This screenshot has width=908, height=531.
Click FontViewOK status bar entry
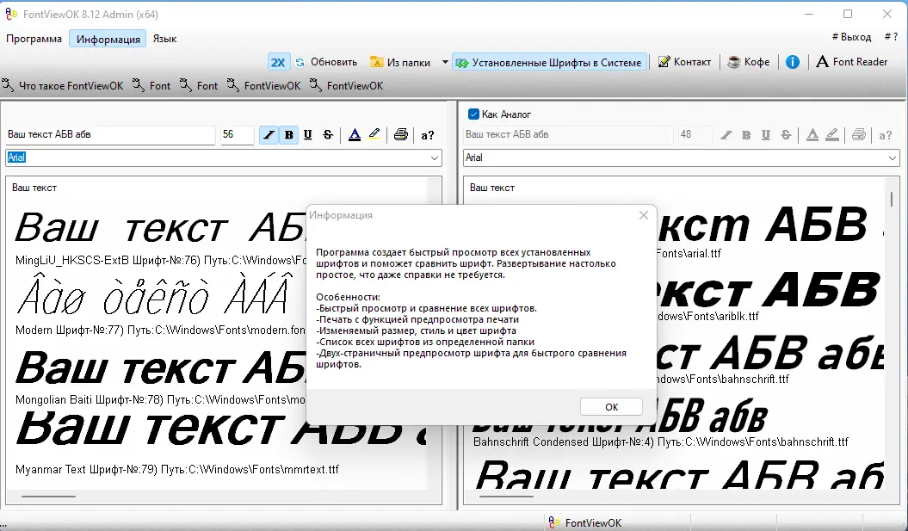pos(585,522)
